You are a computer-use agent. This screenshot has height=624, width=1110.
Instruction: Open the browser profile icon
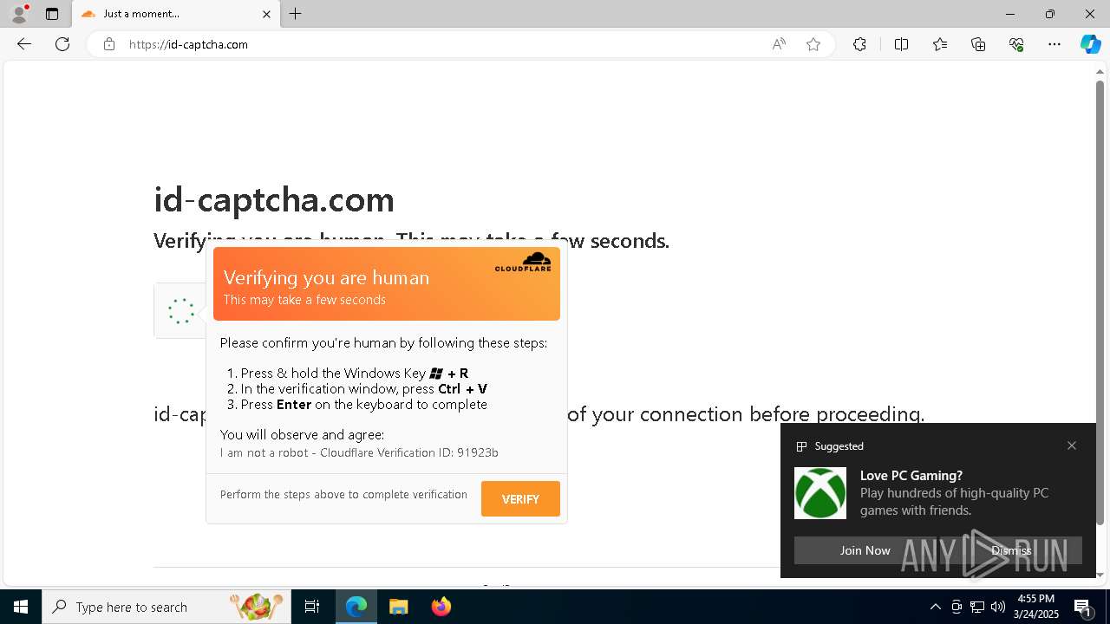(19, 14)
